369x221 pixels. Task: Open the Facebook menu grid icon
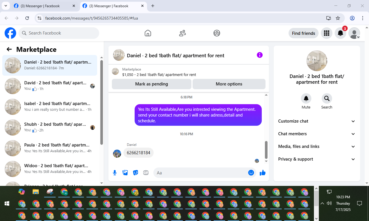[327, 33]
